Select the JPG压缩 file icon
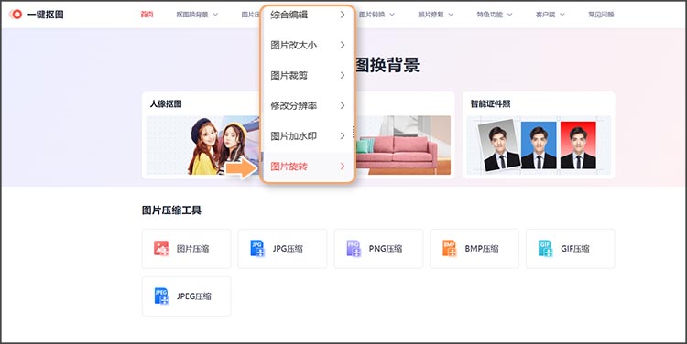687x344 pixels. point(257,248)
